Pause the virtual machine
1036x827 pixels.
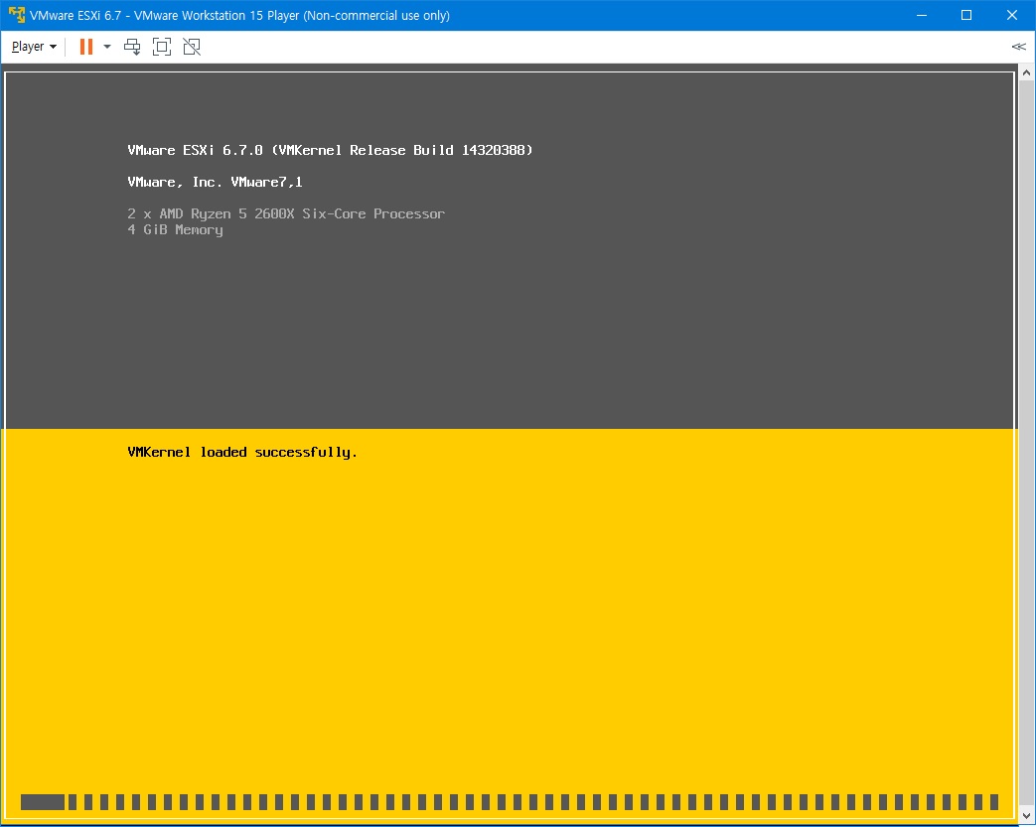[x=85, y=47]
